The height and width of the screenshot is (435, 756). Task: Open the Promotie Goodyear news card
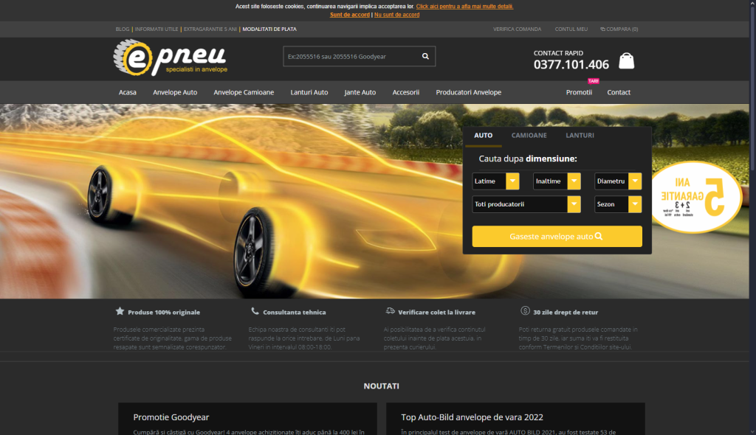click(x=247, y=419)
